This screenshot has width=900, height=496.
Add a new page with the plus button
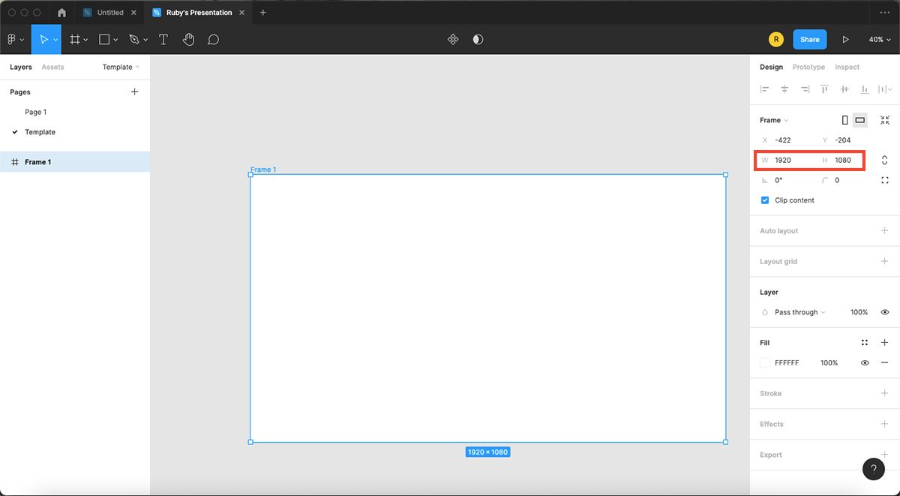[134, 92]
